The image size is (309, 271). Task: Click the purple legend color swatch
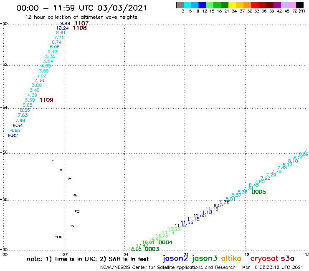(277, 5)
